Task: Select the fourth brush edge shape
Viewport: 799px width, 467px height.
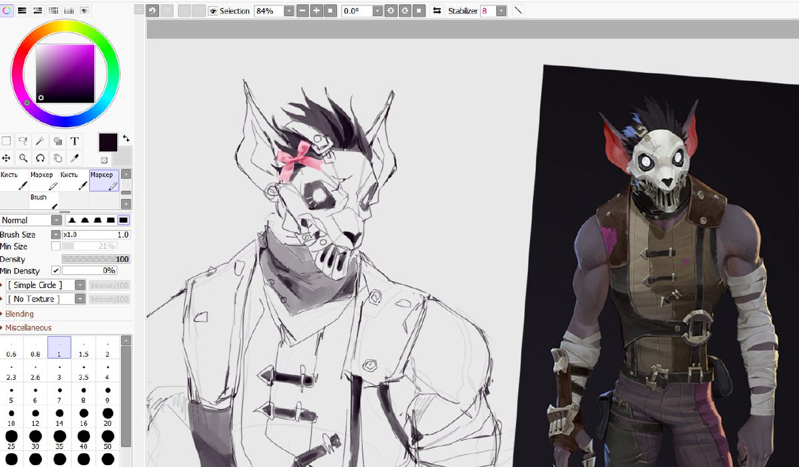Action: point(111,220)
